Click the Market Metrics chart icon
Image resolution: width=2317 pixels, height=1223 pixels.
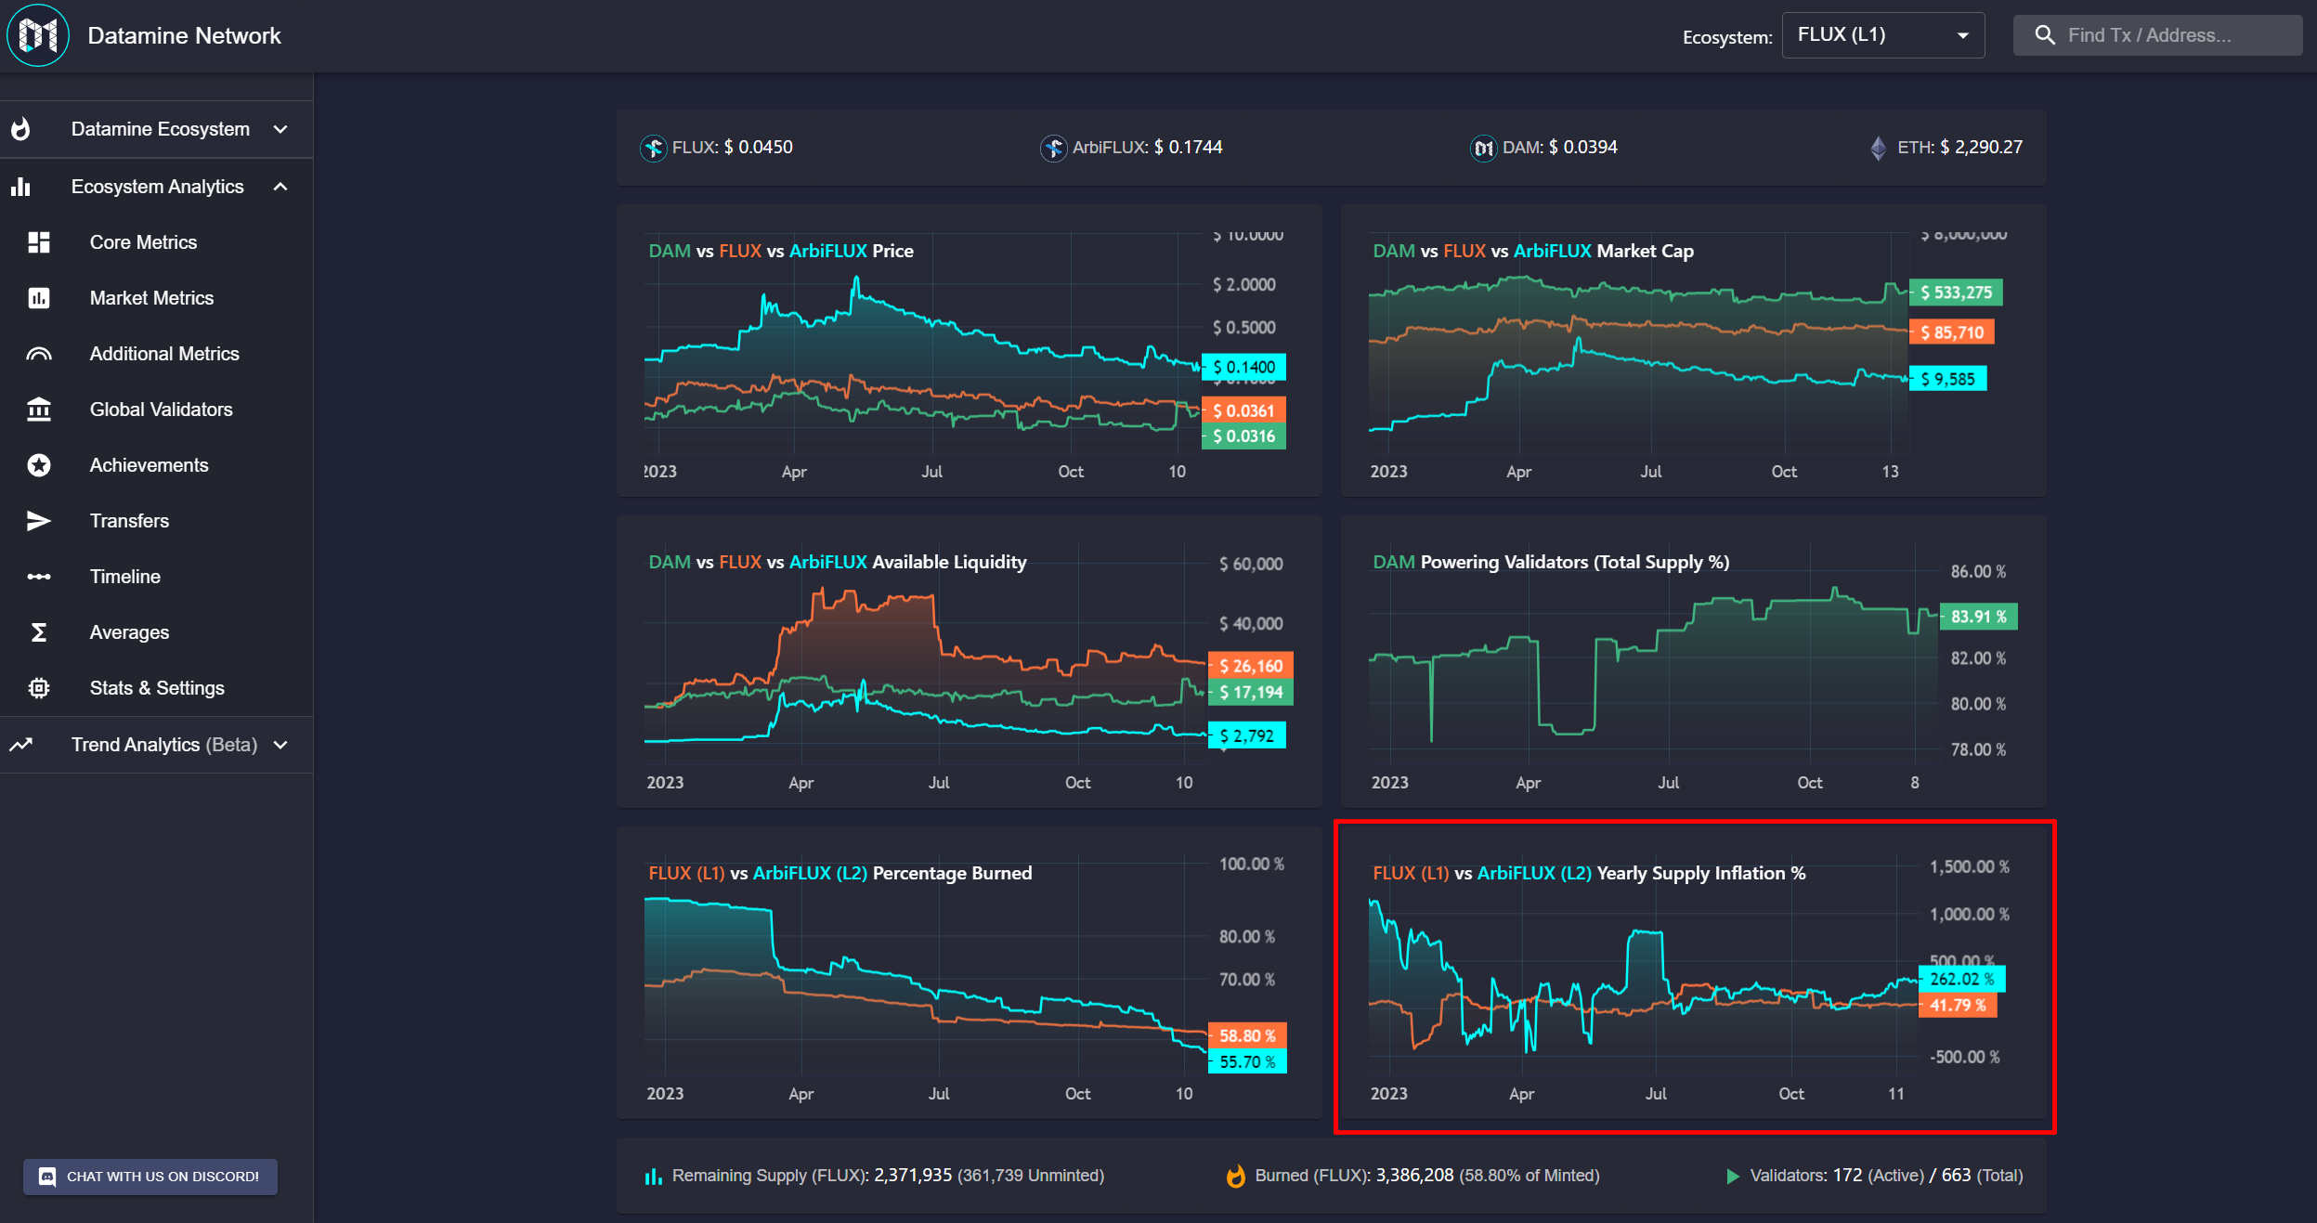(39, 298)
